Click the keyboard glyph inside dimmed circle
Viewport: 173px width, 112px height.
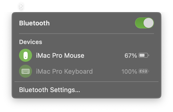point(25,71)
